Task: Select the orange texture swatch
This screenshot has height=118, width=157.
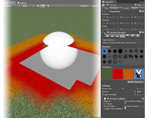Action: [128, 74]
